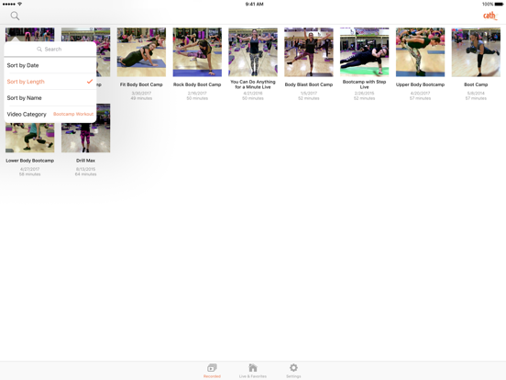
Task: Click the Upper Body Bootcamp title
Action: click(420, 84)
